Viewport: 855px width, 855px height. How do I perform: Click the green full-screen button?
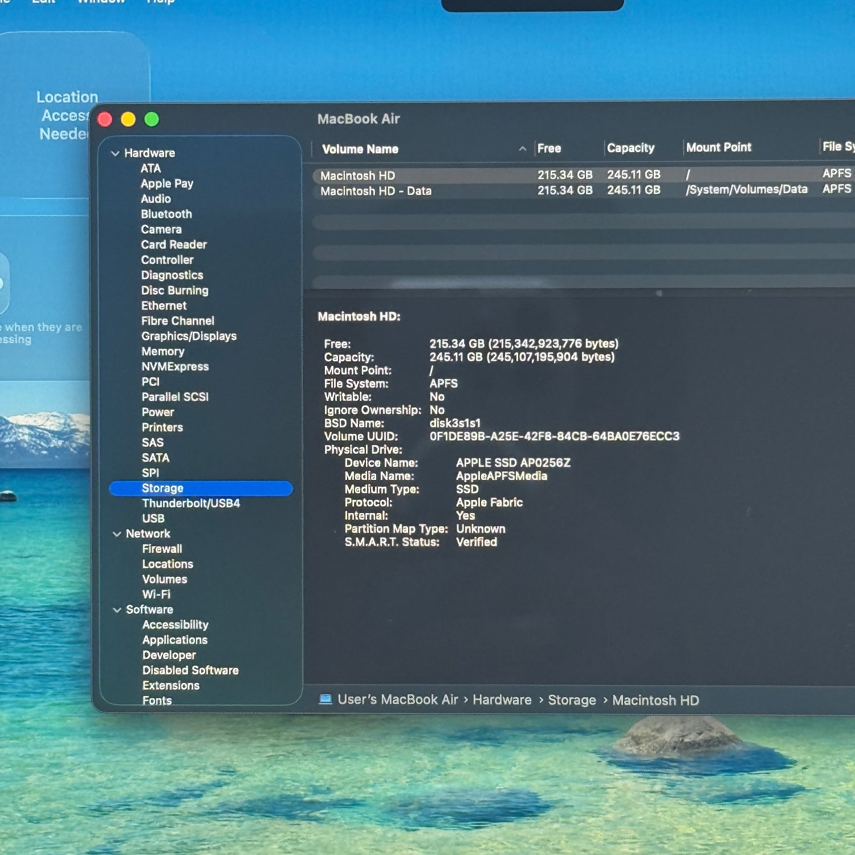pyautogui.click(x=152, y=119)
